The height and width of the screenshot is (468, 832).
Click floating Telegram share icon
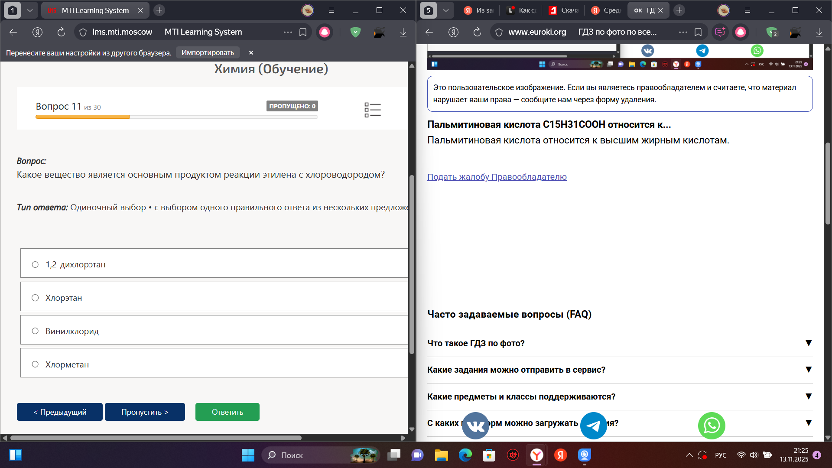coord(593,426)
